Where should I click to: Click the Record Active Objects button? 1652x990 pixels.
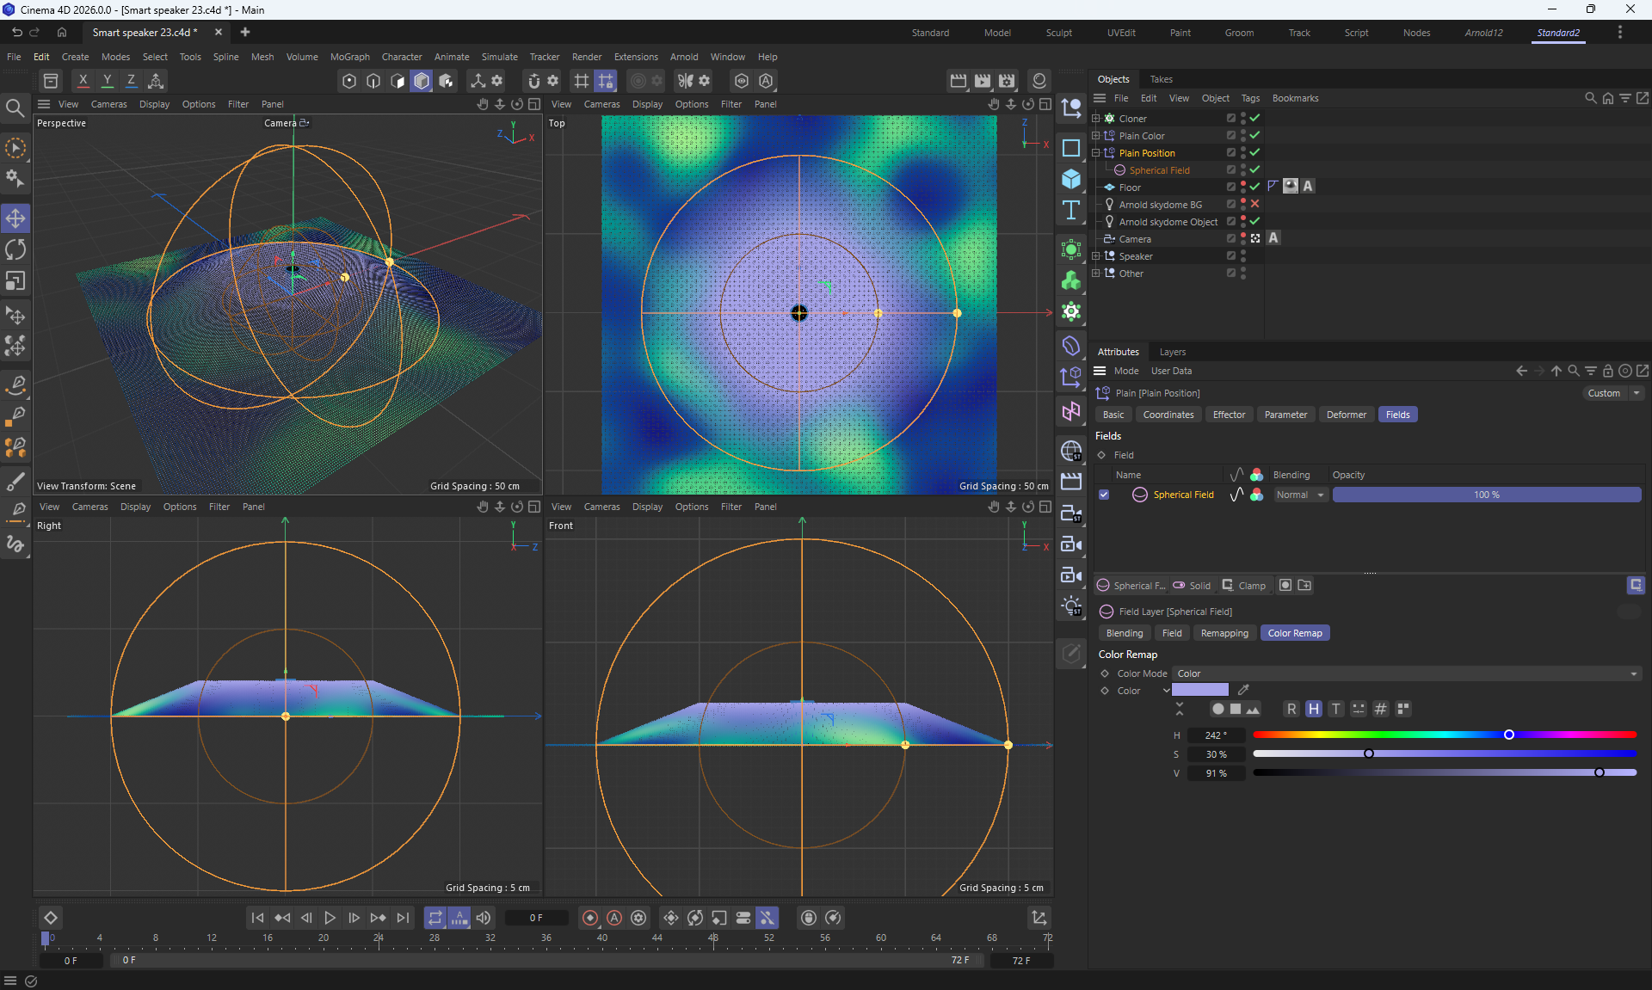(x=590, y=918)
